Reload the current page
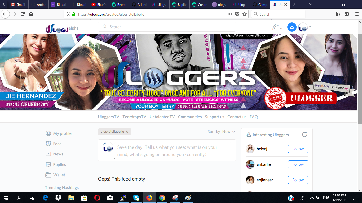Viewport: 362px width, 203px height. (23, 14)
